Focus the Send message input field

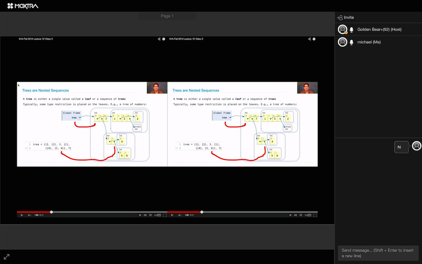point(378,253)
